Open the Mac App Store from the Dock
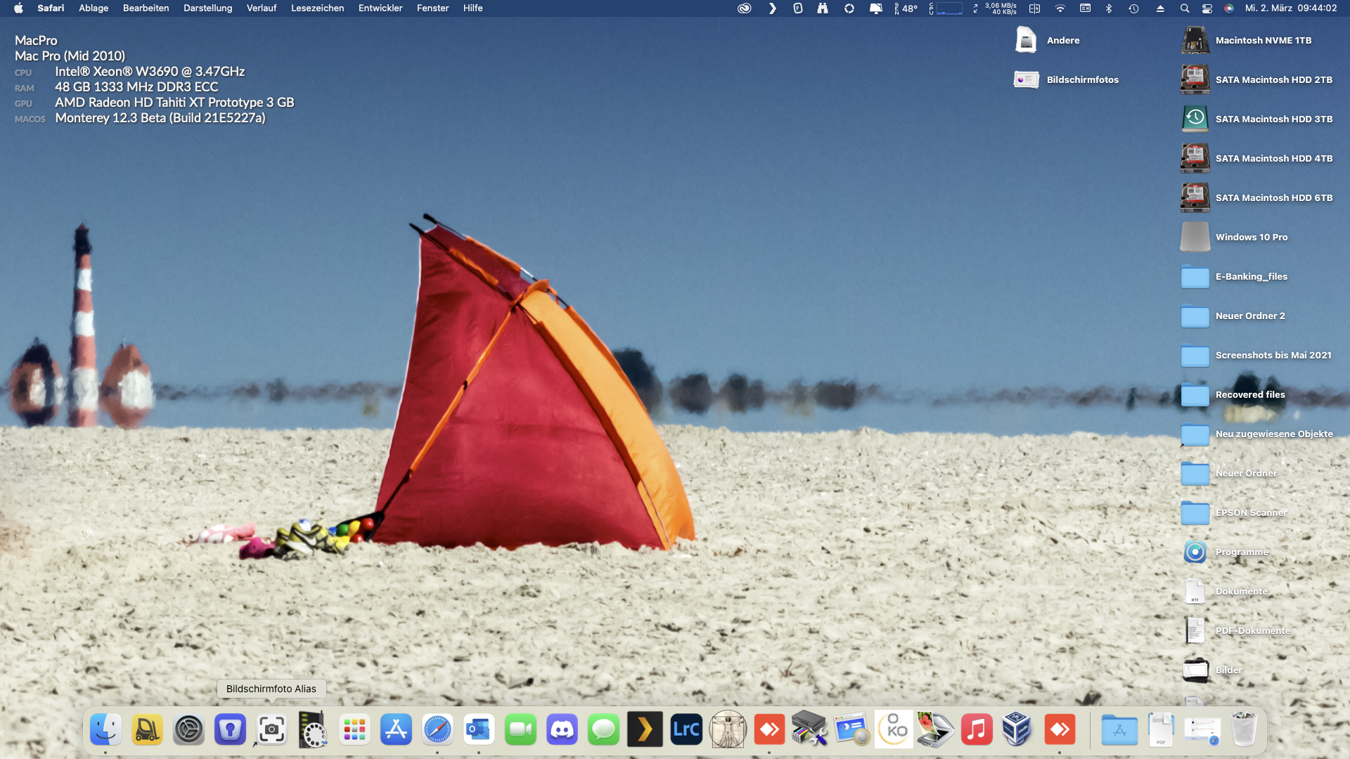The width and height of the screenshot is (1350, 759). tap(396, 730)
